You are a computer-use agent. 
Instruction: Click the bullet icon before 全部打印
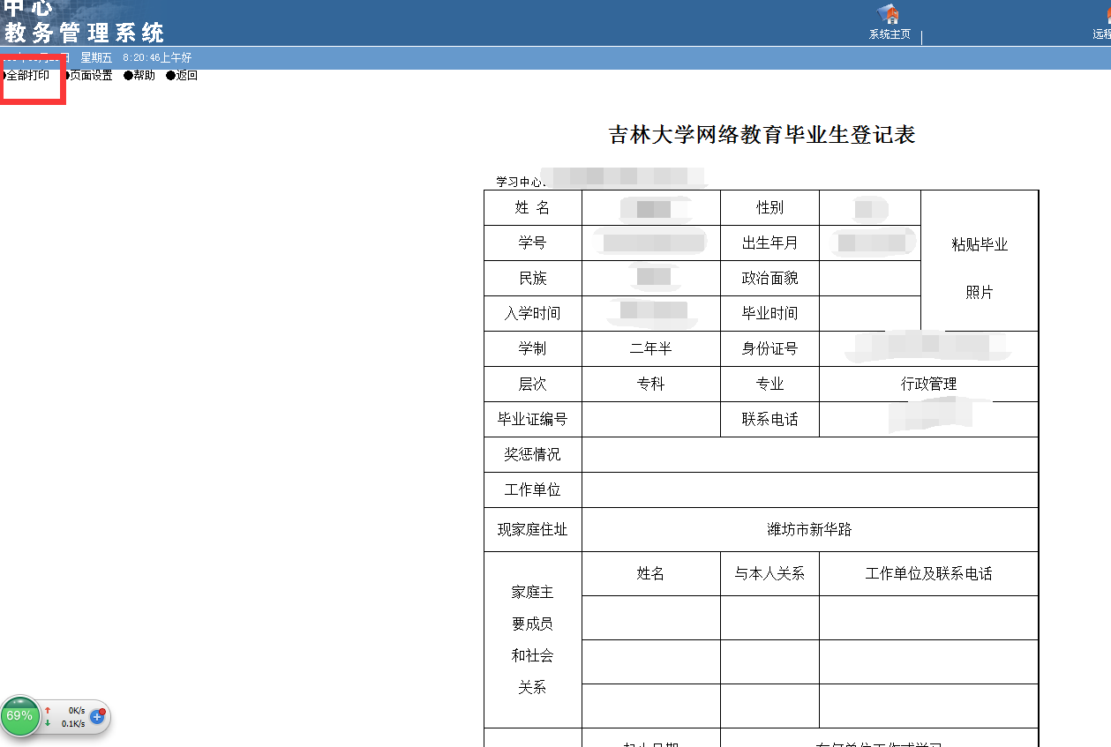point(3,75)
